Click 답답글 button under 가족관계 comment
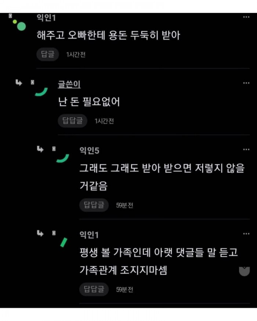 (94, 289)
